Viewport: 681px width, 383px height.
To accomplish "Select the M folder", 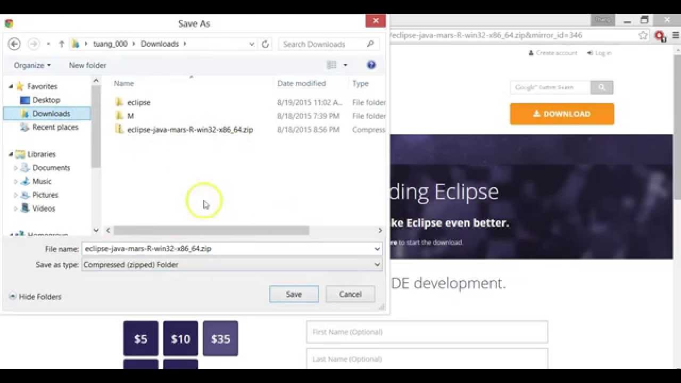I will tap(130, 116).
